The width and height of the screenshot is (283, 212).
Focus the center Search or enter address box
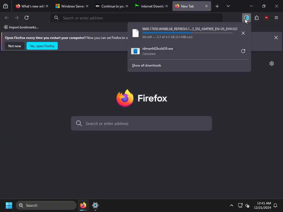141,123
